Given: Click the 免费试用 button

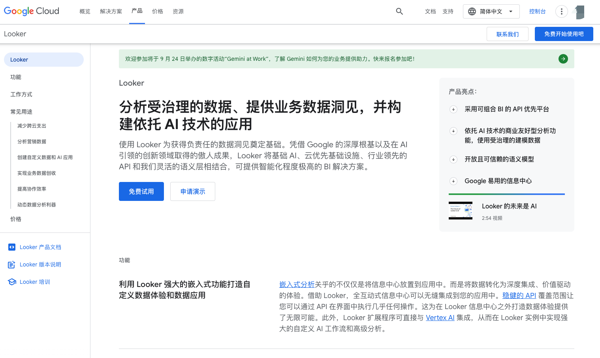Looking at the screenshot, I should (141, 191).
